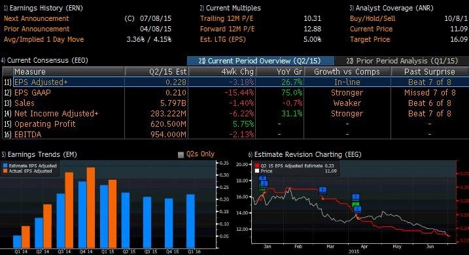
Task: Select the EPS Adjusted+ row
Action: [x=236, y=82]
